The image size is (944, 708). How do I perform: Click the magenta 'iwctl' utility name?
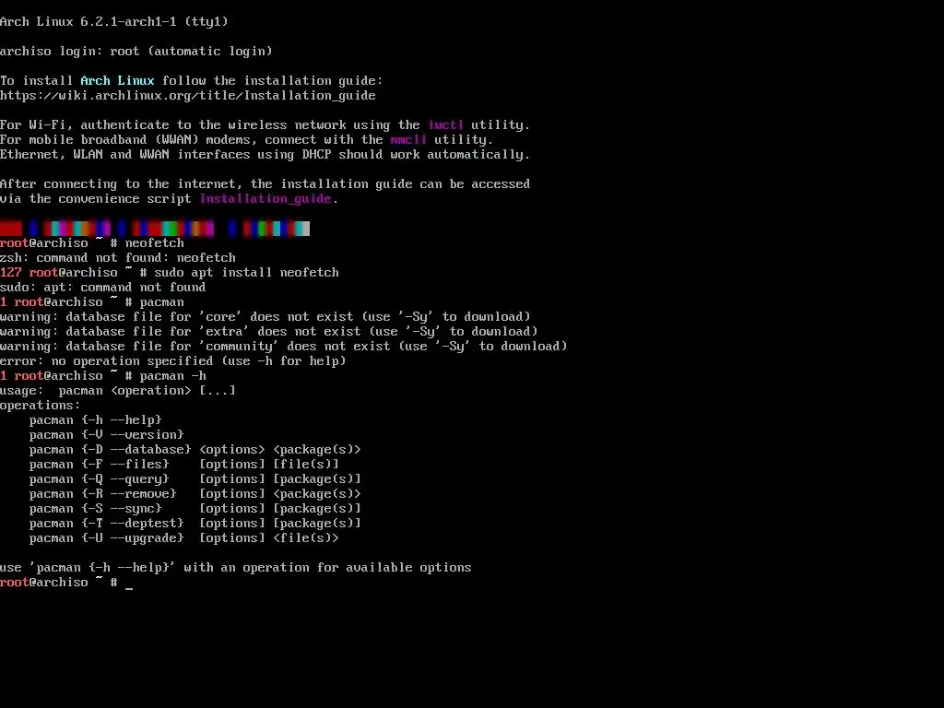[x=445, y=124]
